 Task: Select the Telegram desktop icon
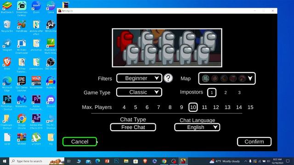point(7,45)
